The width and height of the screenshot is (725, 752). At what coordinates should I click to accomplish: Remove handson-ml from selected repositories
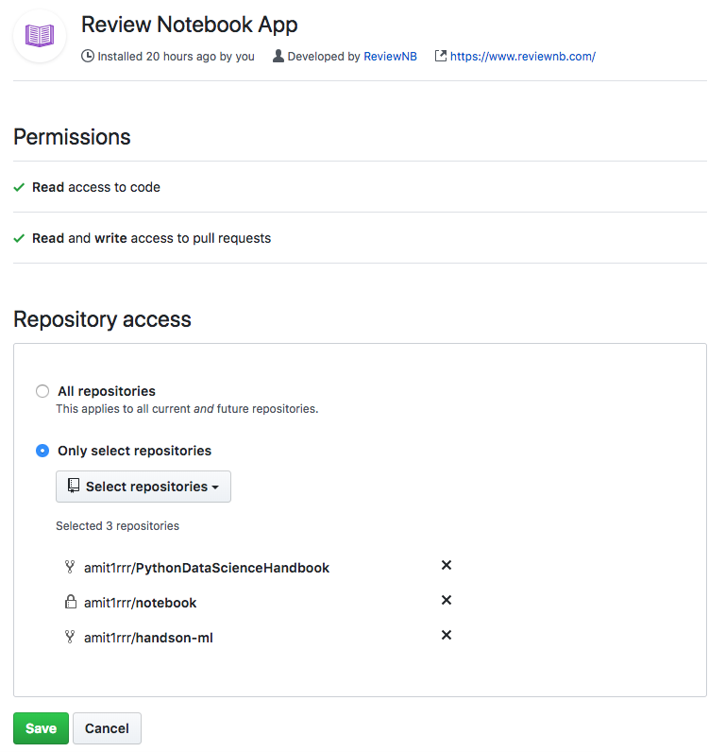pos(447,635)
